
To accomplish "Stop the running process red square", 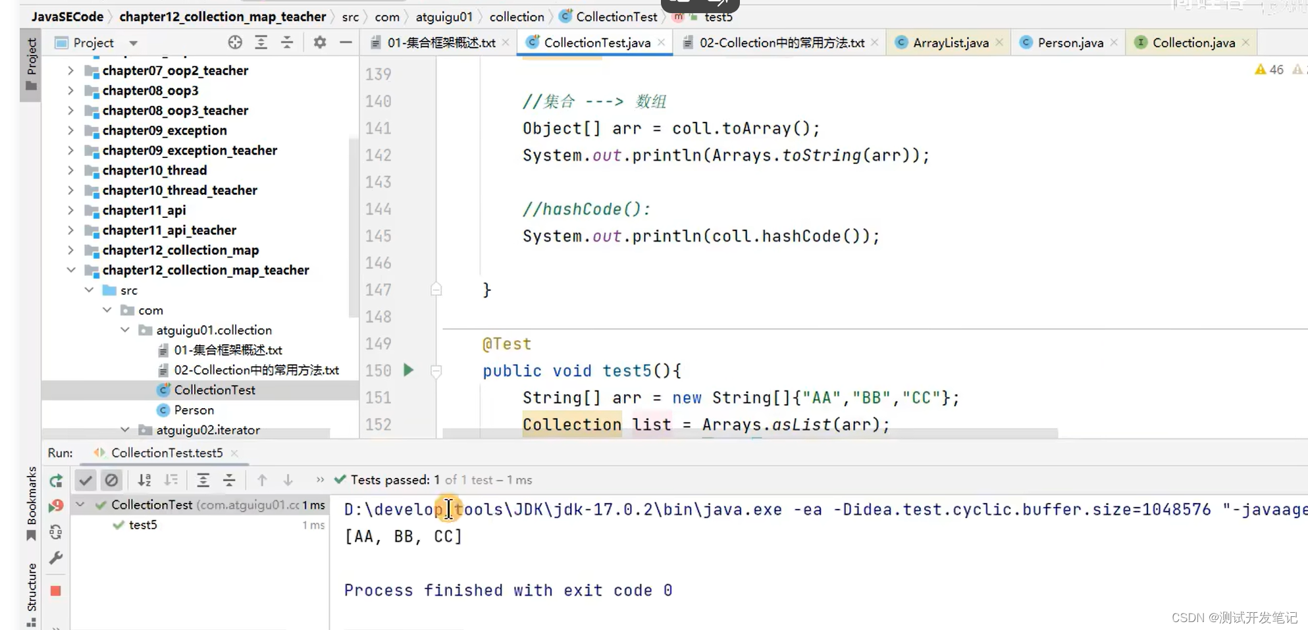I will pos(56,591).
